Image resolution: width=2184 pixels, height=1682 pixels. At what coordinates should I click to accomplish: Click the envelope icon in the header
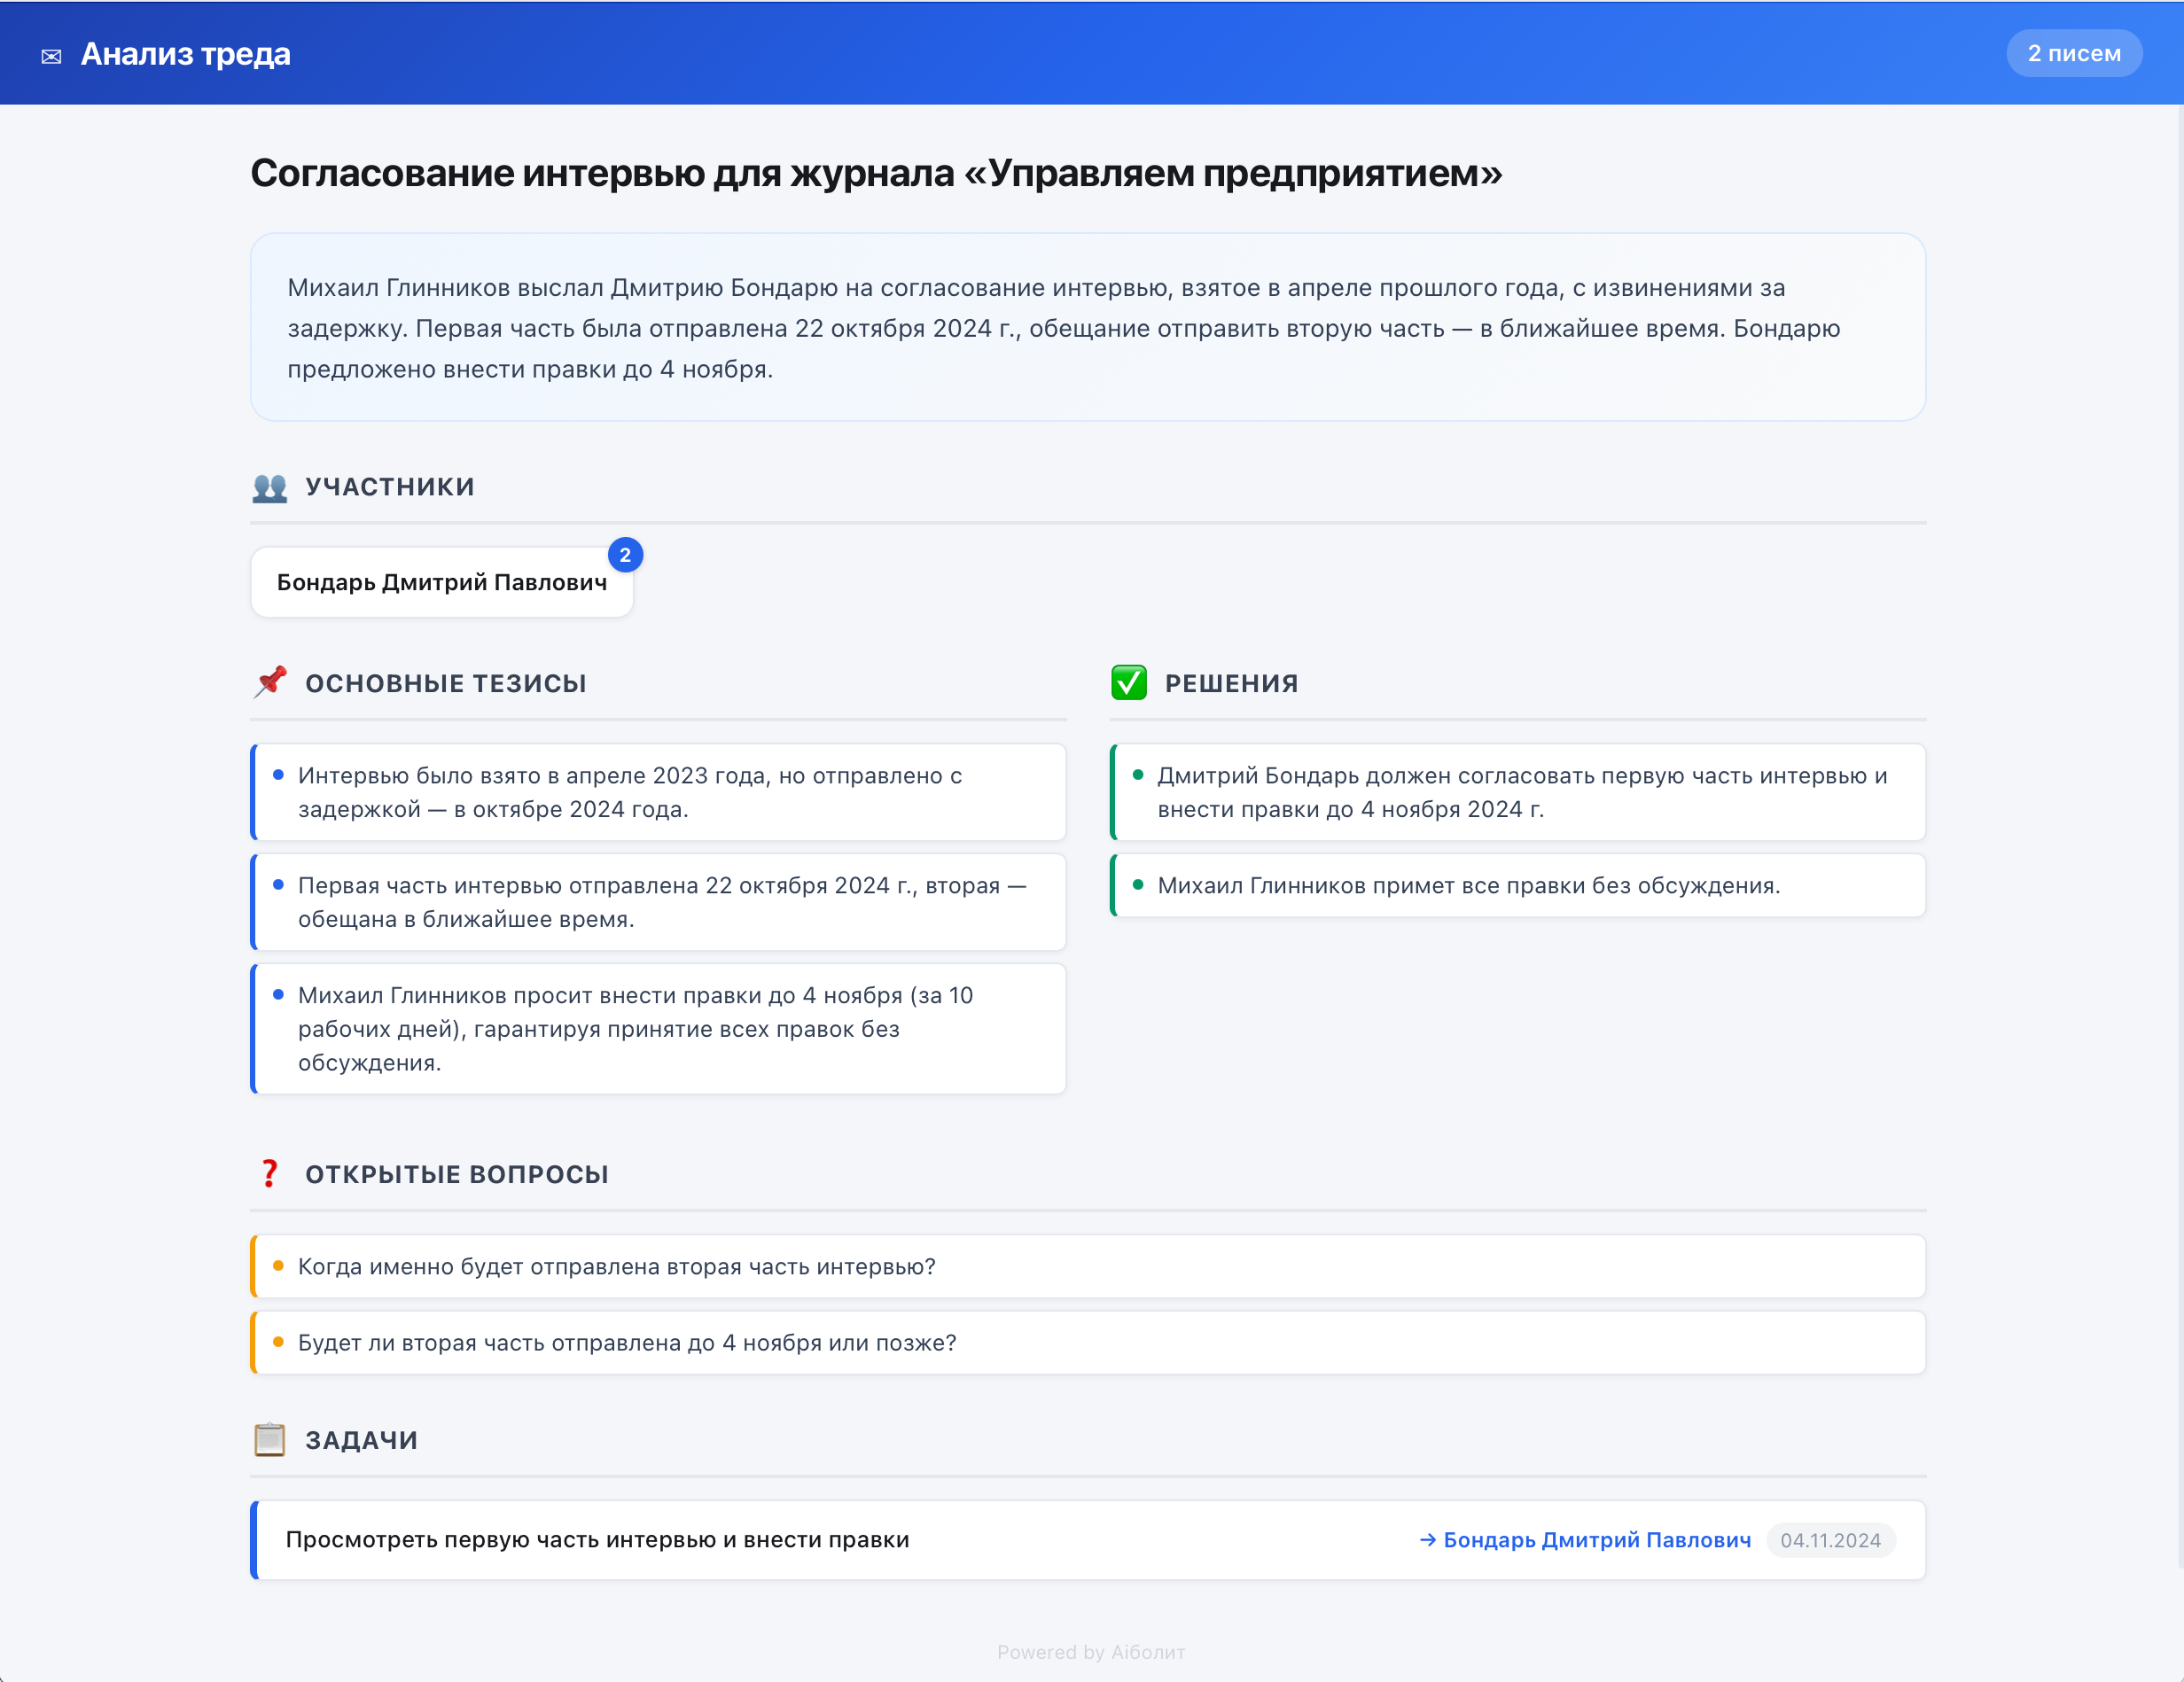pos(51,57)
